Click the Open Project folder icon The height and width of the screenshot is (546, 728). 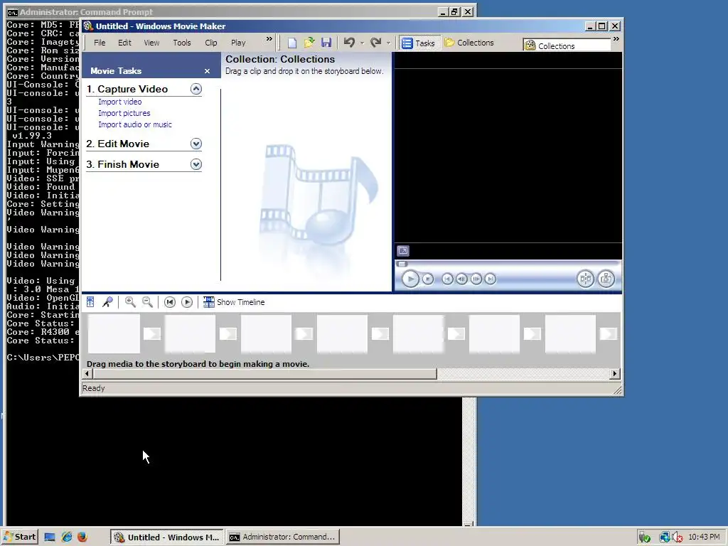(x=309, y=43)
